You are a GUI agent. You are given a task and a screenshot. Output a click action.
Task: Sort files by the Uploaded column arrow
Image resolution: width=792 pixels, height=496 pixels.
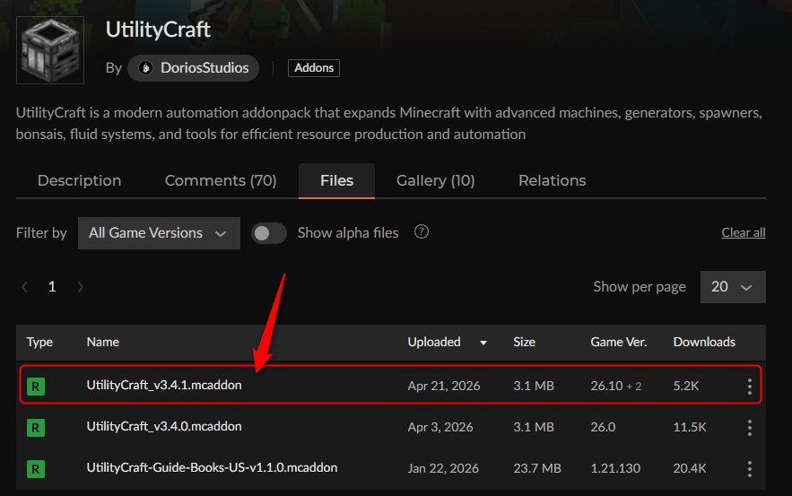pyautogui.click(x=484, y=343)
